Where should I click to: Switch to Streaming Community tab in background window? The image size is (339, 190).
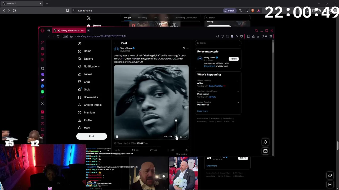coord(186,18)
